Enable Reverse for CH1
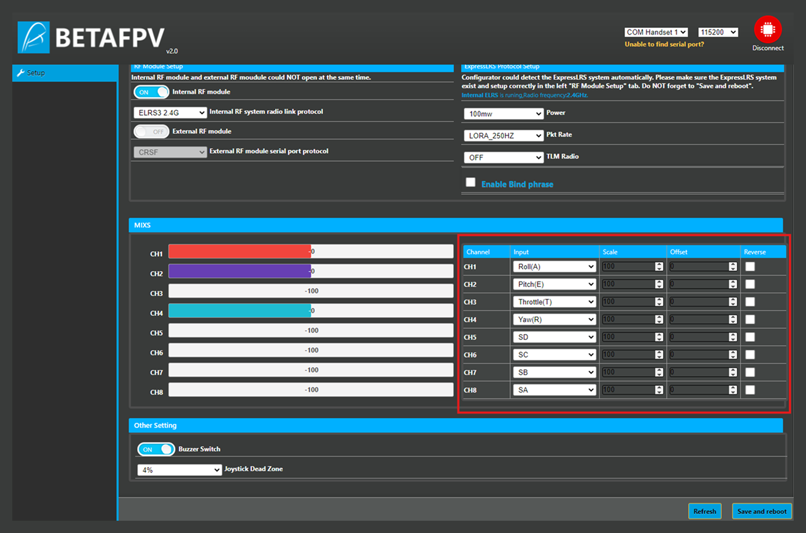806x533 pixels. (x=750, y=266)
